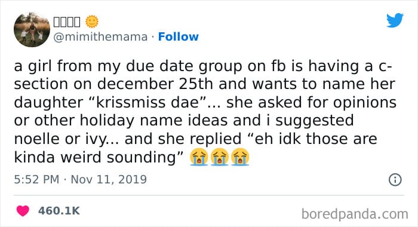Click the Twitter bird logo
This screenshot has width=418, height=227.
coord(395,20)
